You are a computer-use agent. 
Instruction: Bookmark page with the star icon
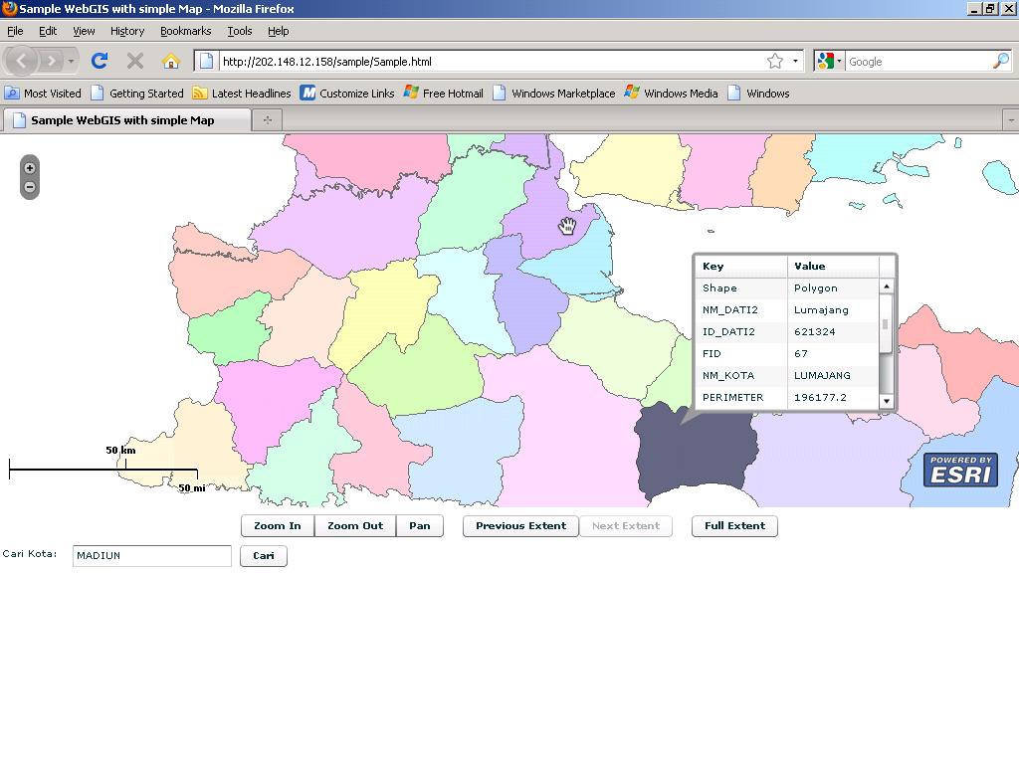click(774, 61)
